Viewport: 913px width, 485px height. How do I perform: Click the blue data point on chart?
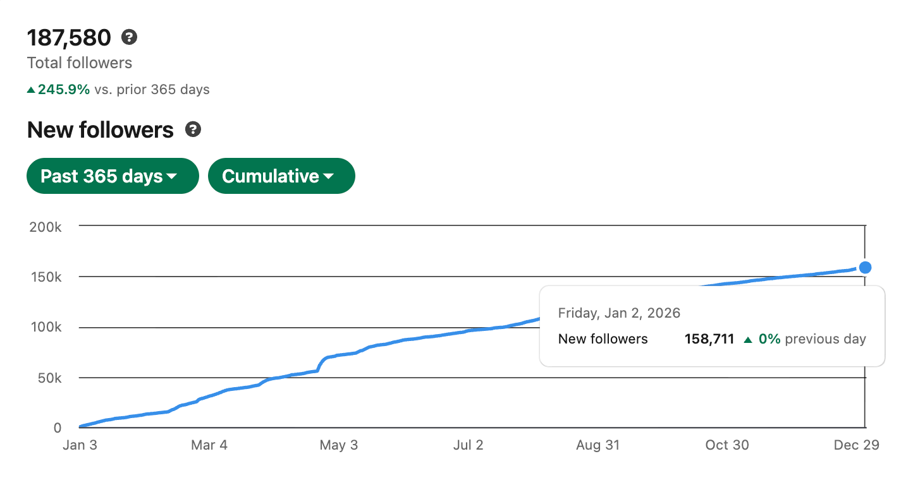tap(865, 268)
